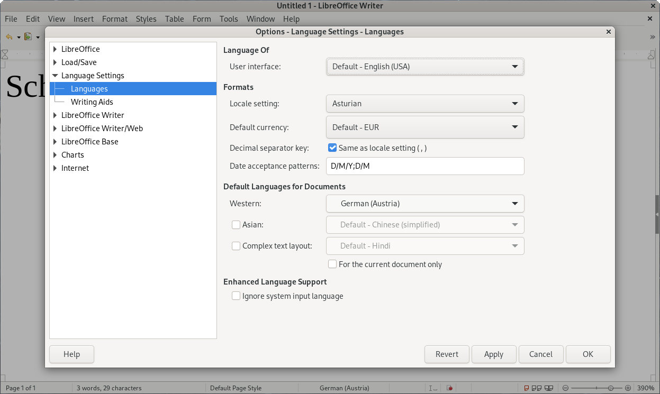Click the zoom slider handle

click(611, 388)
